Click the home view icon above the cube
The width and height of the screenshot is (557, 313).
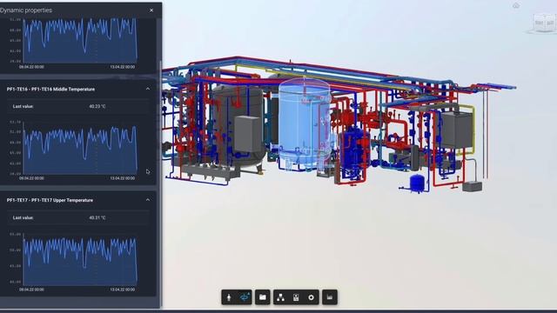[x=516, y=5]
